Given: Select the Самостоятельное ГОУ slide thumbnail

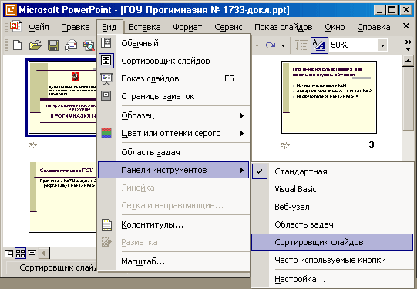Looking at the screenshot, I should click(x=62, y=197).
